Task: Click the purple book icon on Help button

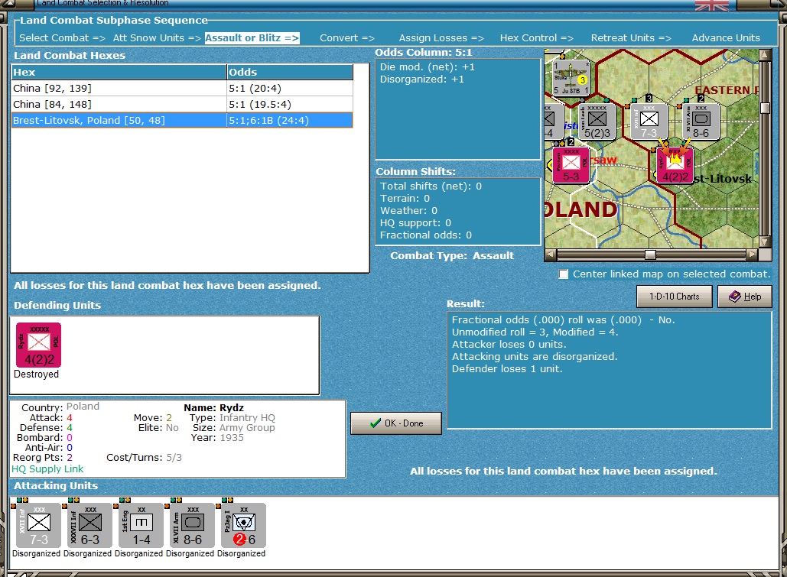Action: 734,297
